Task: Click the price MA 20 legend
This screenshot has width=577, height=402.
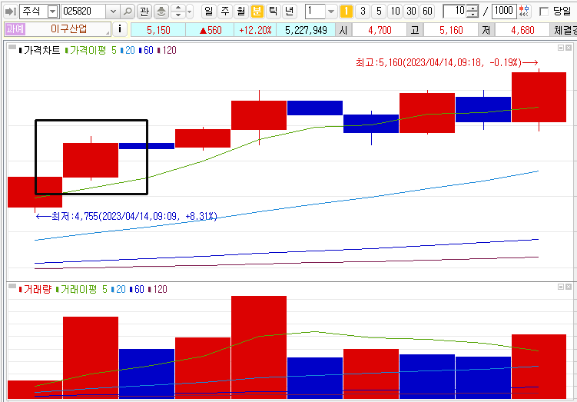Action: pos(128,51)
